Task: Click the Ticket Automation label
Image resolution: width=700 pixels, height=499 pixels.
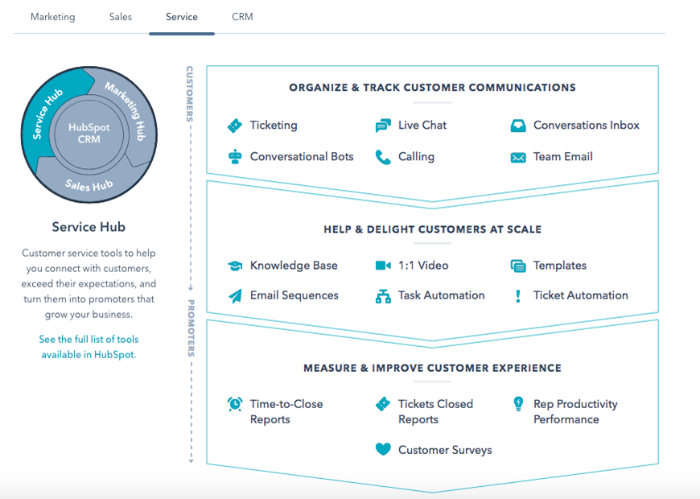Action: [x=581, y=295]
